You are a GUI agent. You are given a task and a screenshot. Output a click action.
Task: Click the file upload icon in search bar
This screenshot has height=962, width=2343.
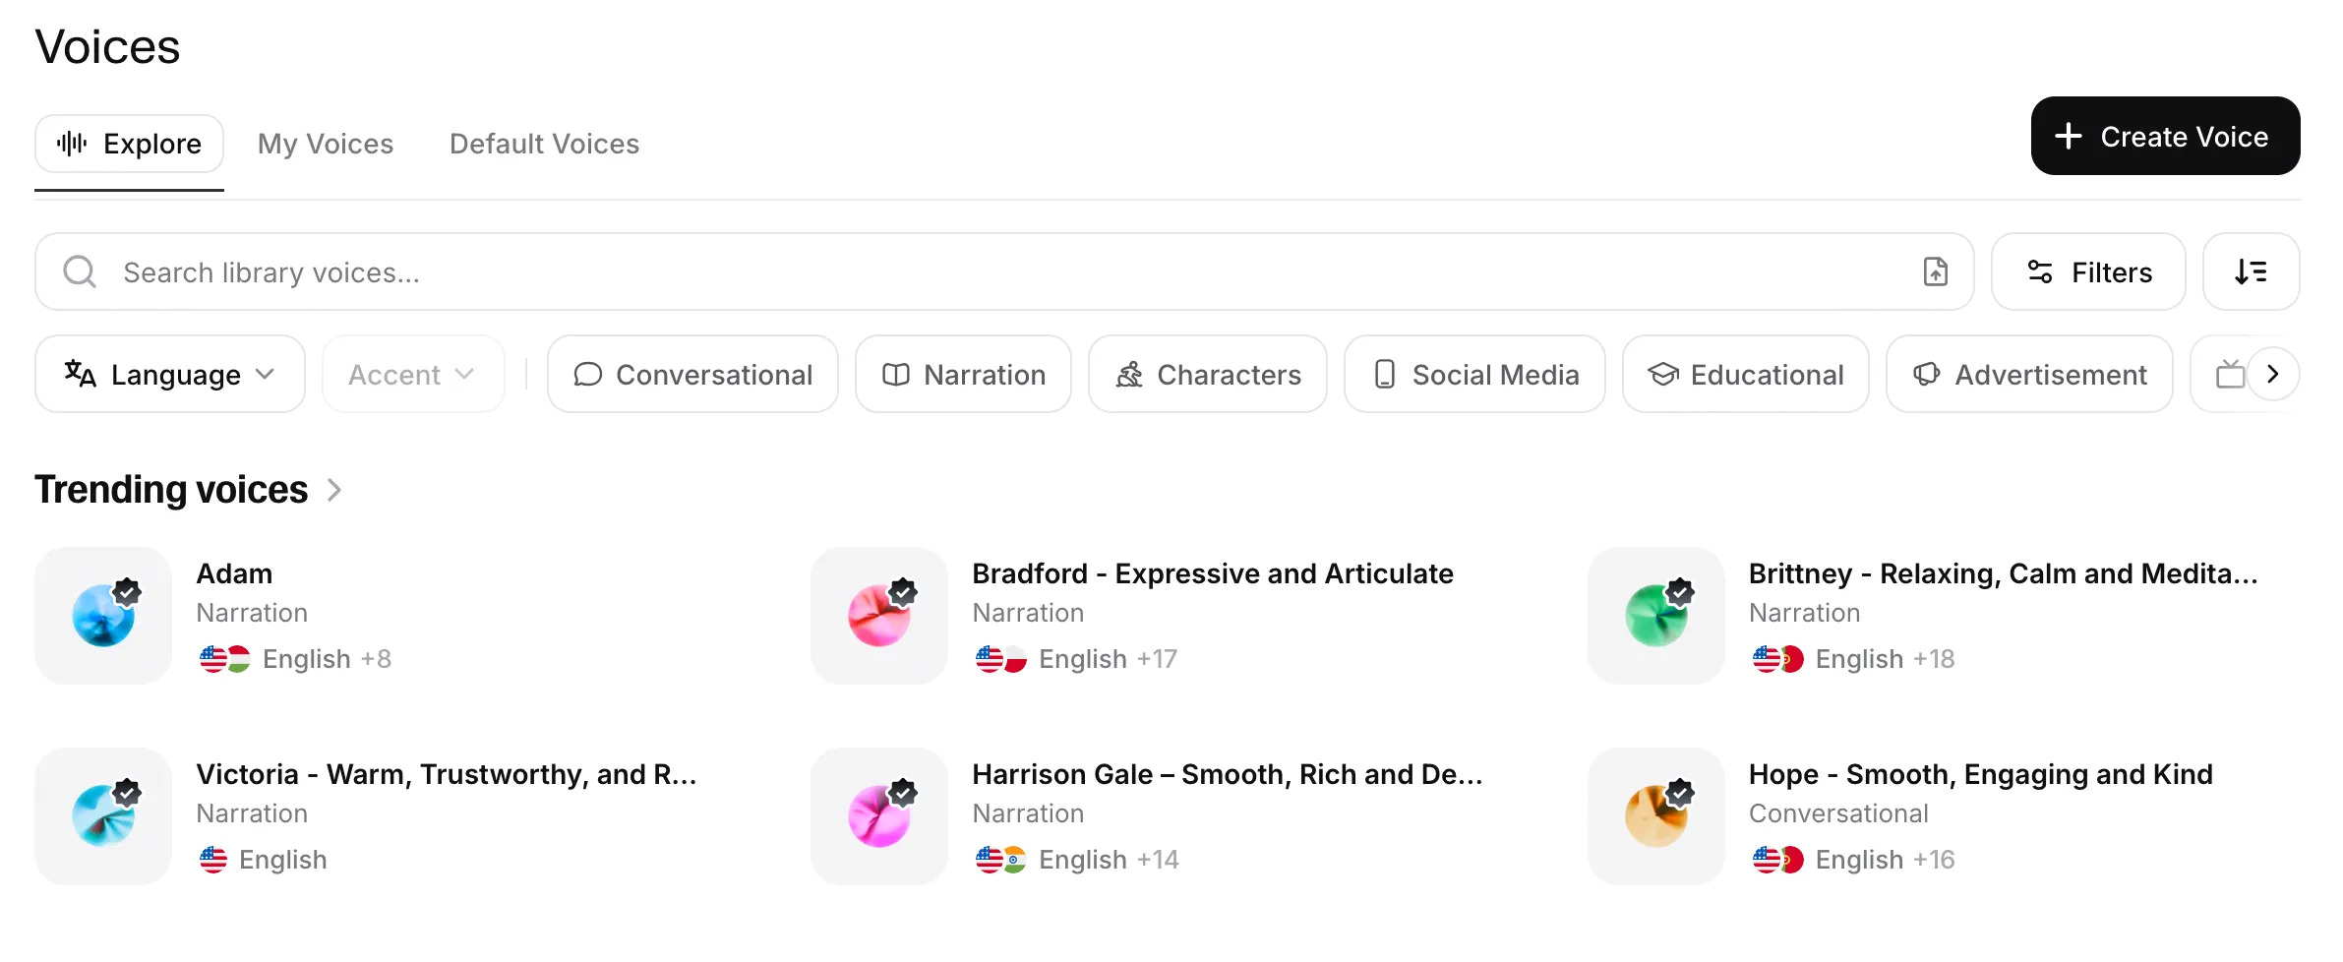click(x=1935, y=271)
